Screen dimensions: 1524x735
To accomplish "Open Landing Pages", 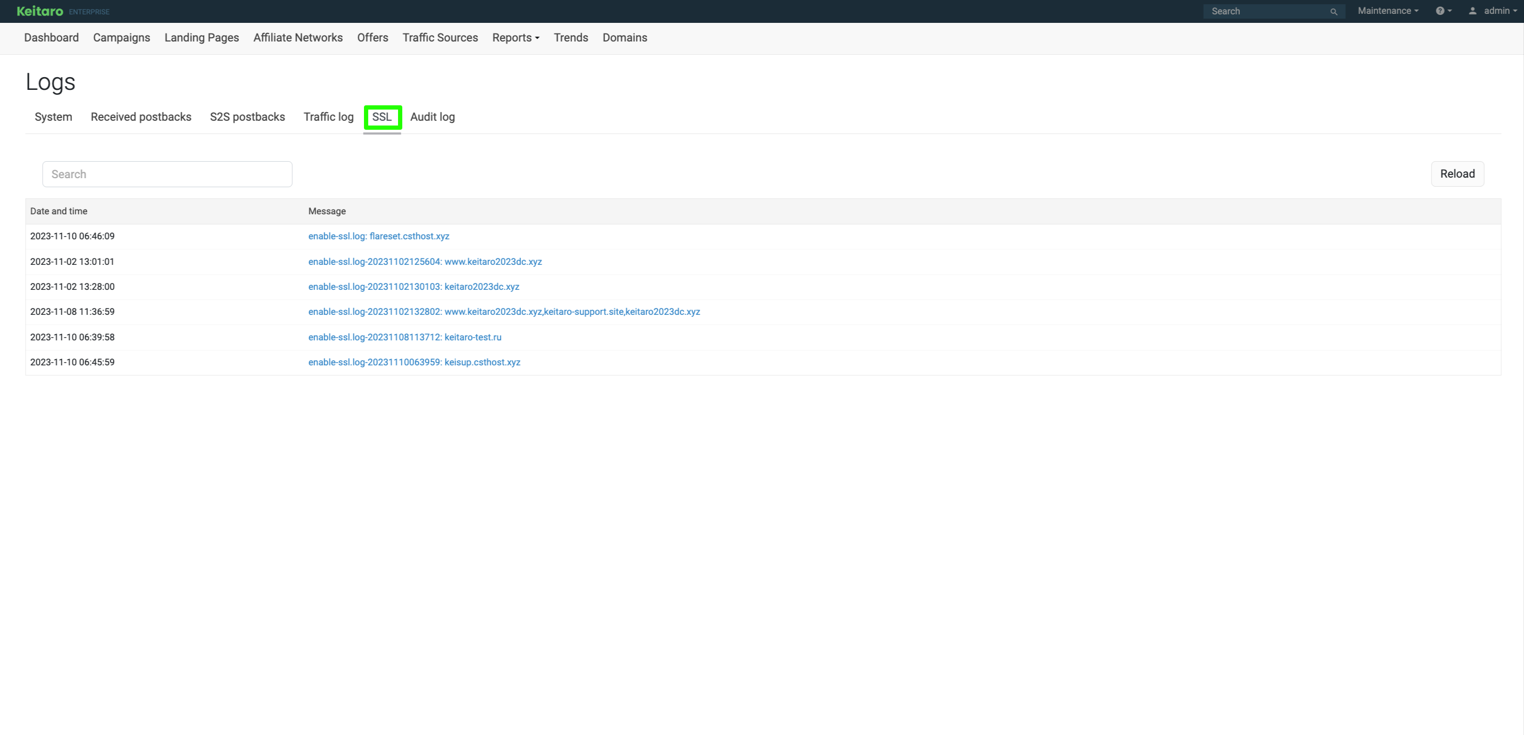I will (x=202, y=38).
